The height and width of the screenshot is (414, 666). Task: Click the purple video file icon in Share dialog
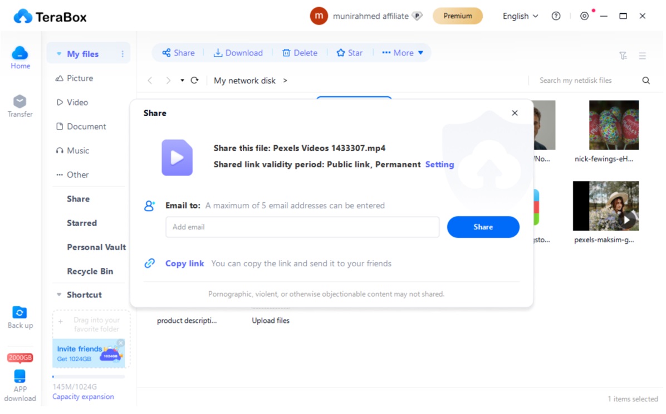coord(177,158)
